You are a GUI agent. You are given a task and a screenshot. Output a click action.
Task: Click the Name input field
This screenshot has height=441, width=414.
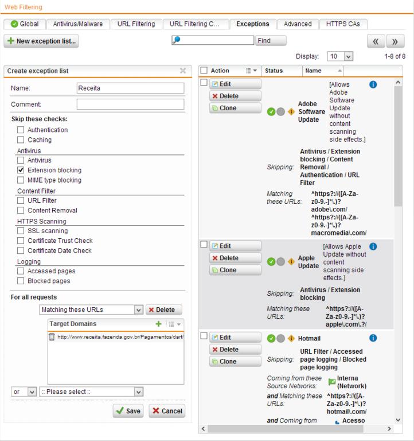pyautogui.click(x=130, y=88)
